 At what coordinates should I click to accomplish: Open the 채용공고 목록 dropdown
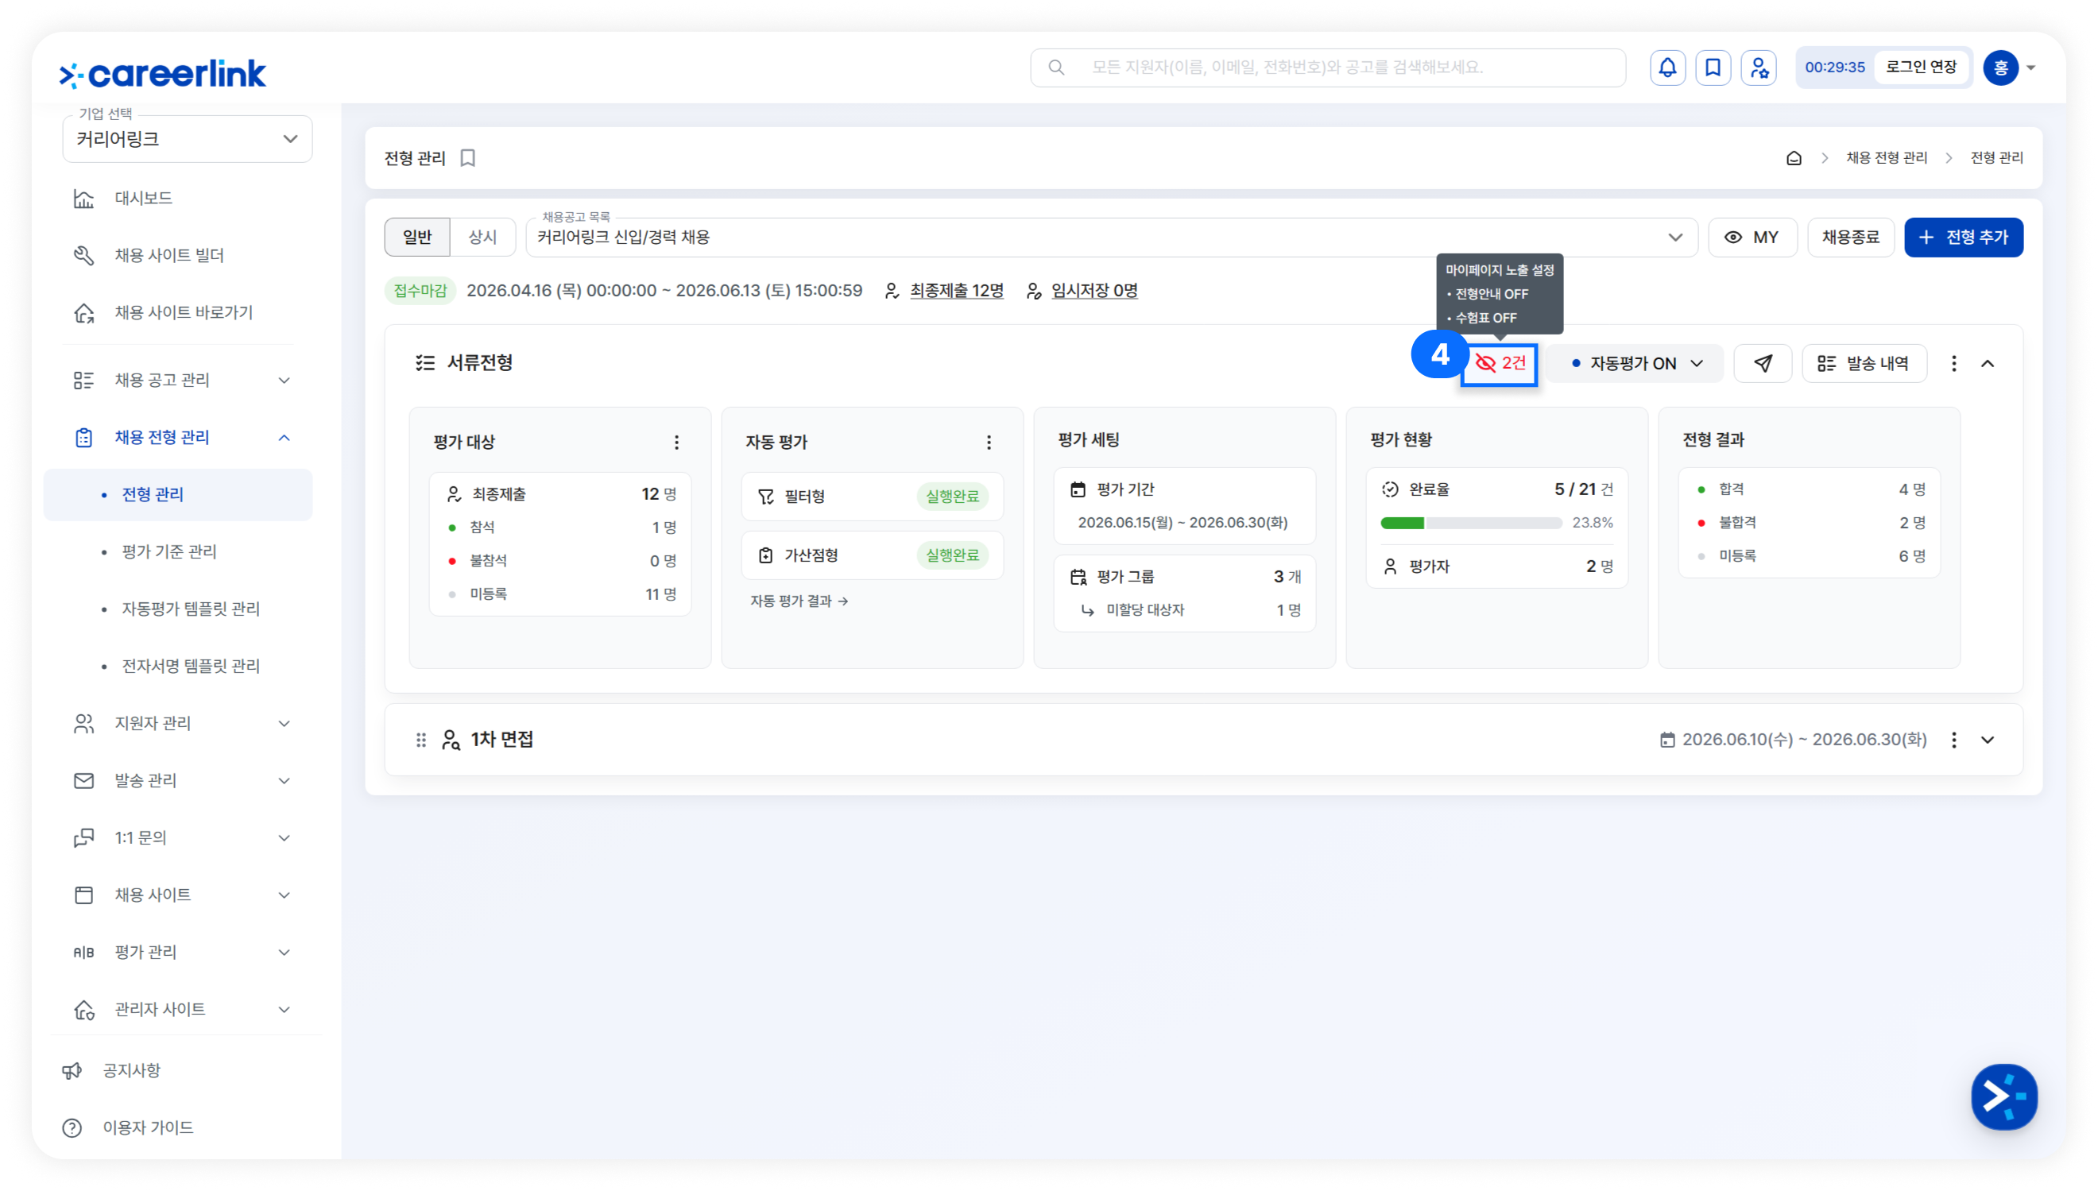1111,238
